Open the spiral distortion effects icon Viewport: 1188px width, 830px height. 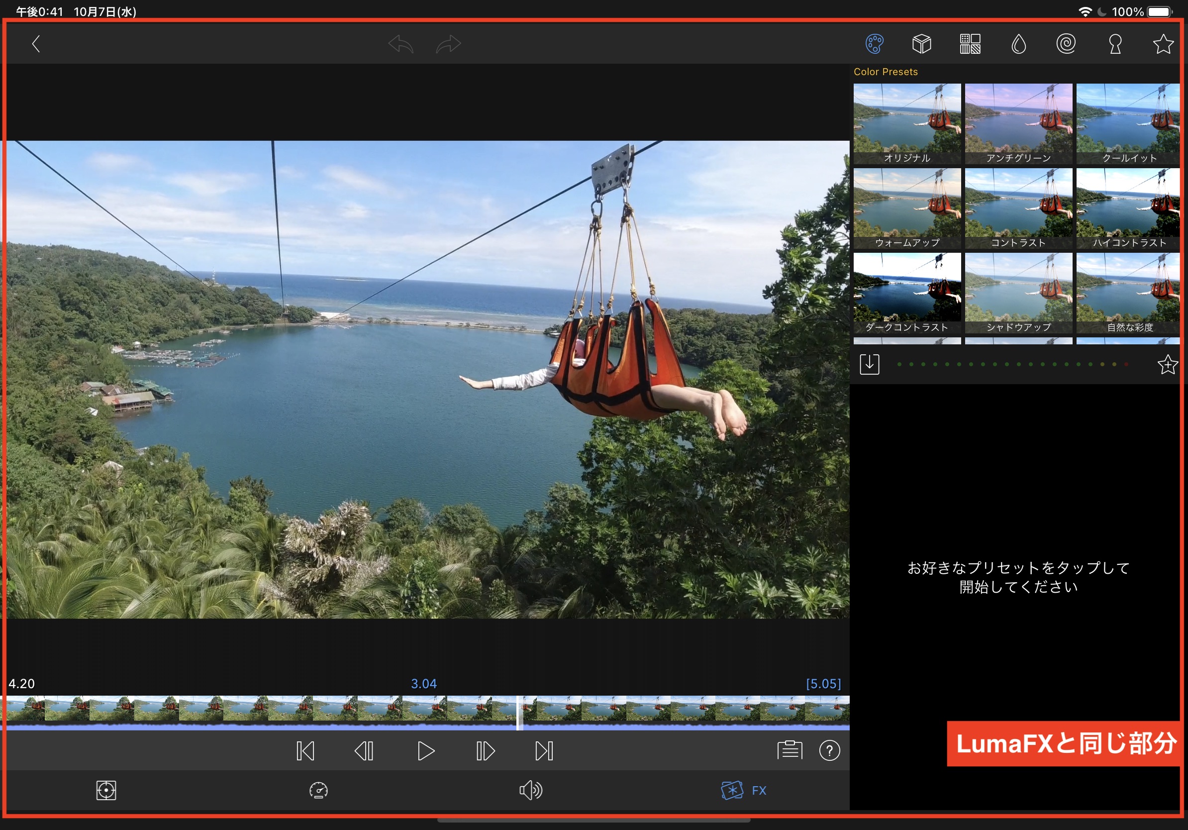[1066, 44]
